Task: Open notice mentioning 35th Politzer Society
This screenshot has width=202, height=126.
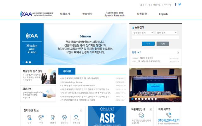Action: (x=79, y=86)
